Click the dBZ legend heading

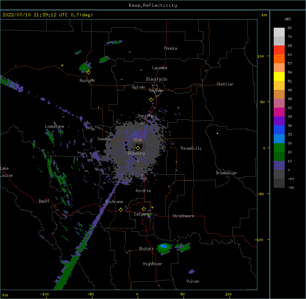pyautogui.click(x=288, y=19)
